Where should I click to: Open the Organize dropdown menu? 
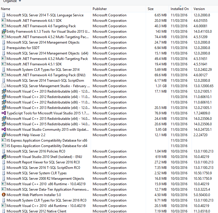point(12,1)
